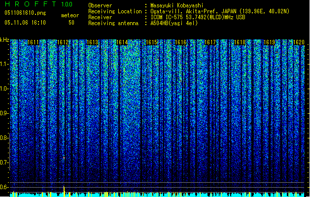Click the kHz axis unit label

(x=4, y=40)
